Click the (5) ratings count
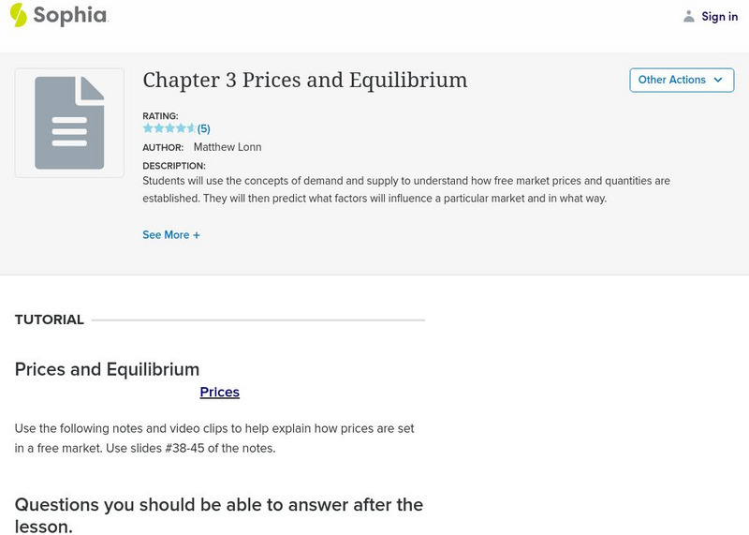Screen dimensions: 749x535 203,128
